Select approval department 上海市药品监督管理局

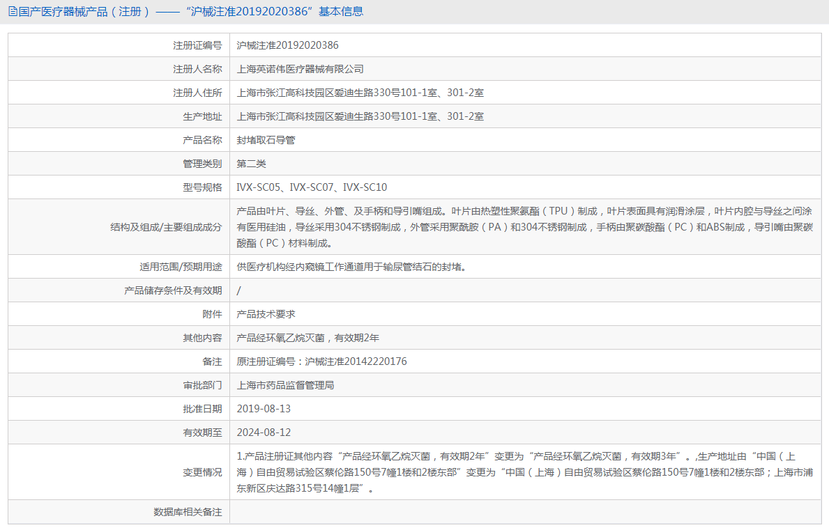click(285, 385)
